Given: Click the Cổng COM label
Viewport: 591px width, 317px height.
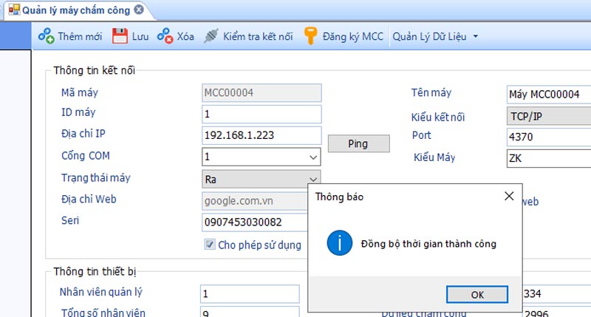Looking at the screenshot, I should click(x=86, y=156).
